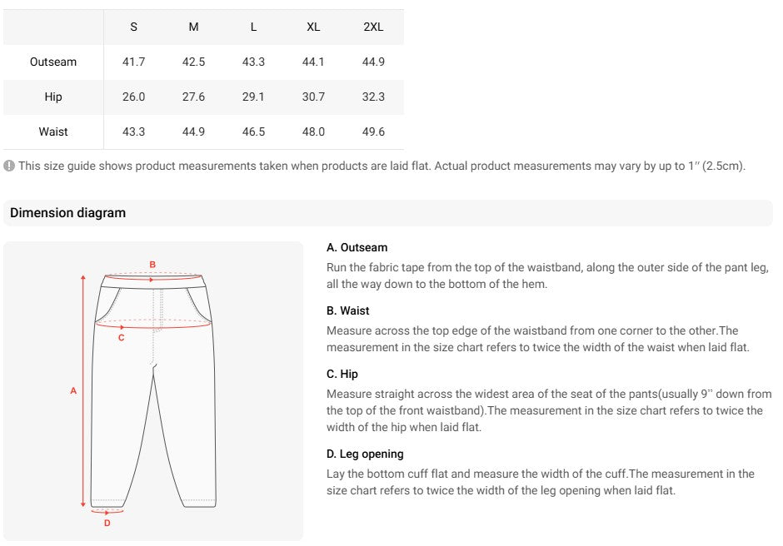Image resolution: width=783 pixels, height=546 pixels.
Task: Click the C. Hip description heading
Action: (x=342, y=375)
